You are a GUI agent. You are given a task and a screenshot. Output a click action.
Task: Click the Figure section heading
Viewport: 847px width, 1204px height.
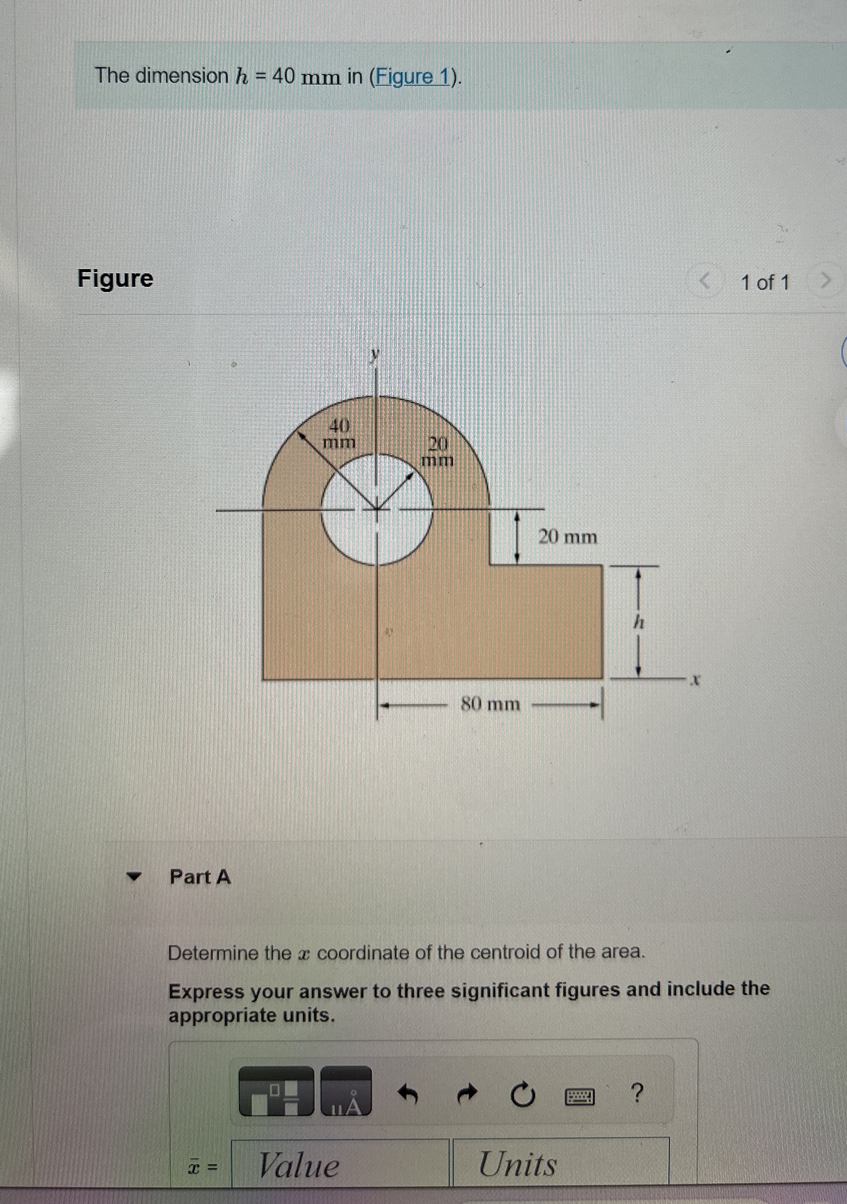(115, 278)
